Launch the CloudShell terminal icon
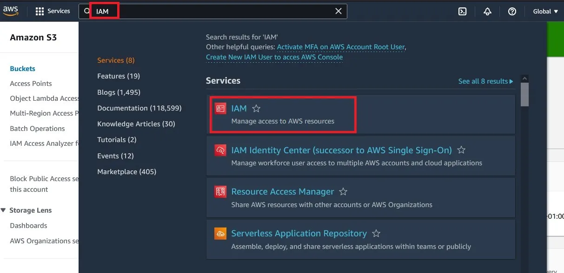564x273 pixels. point(462,12)
